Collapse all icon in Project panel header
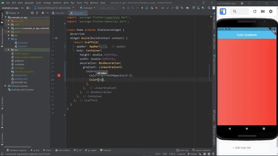 (37, 13)
